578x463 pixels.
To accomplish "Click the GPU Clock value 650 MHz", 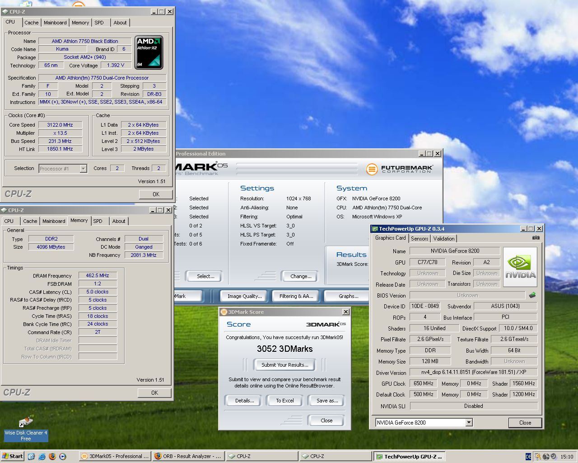I will [424, 383].
